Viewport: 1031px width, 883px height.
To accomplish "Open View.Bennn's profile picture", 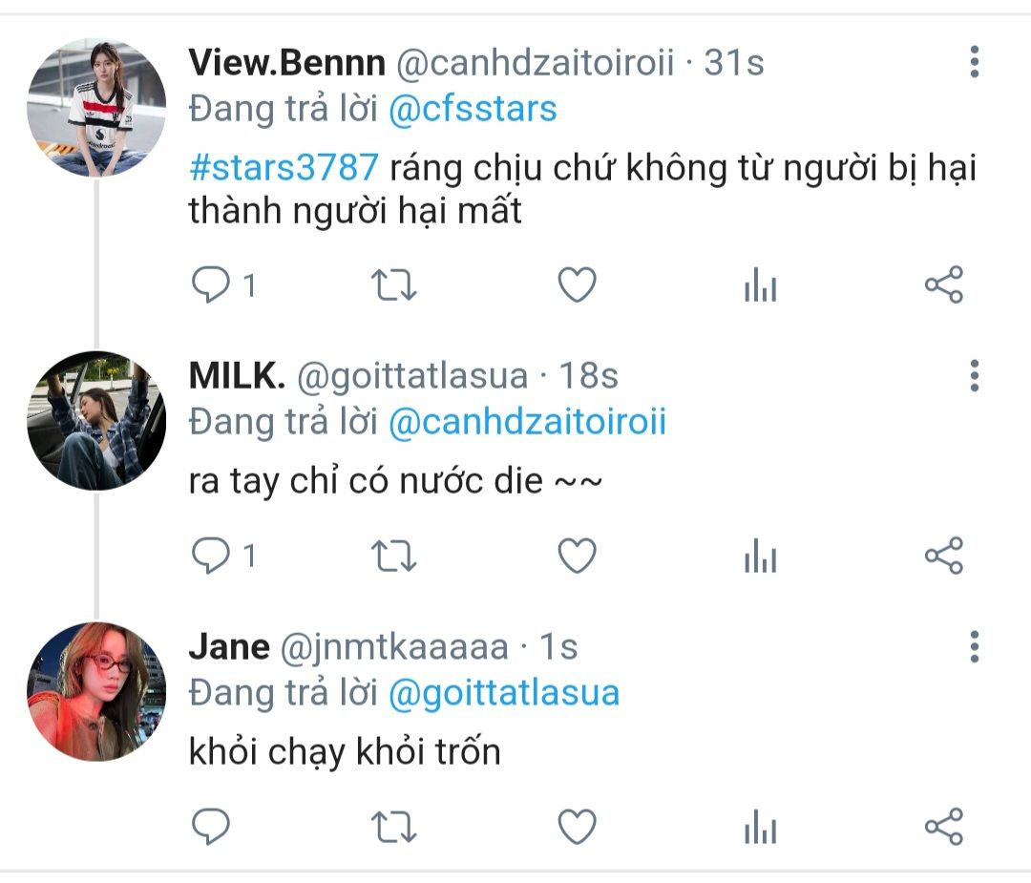I will click(x=96, y=108).
